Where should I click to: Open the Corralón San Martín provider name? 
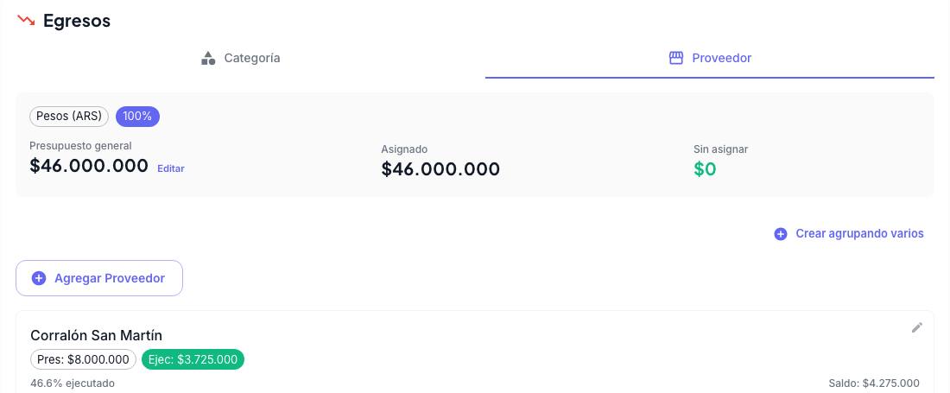[97, 335]
